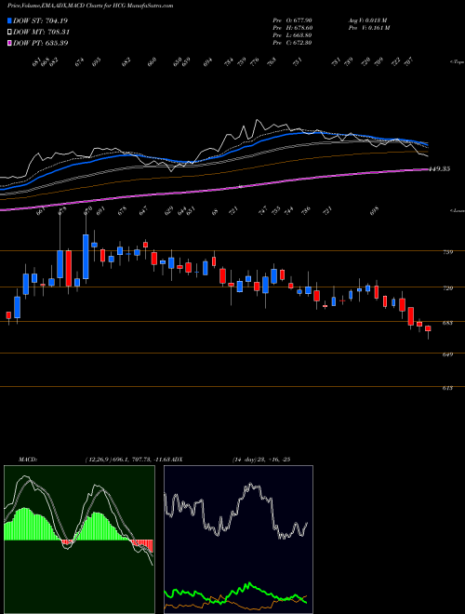Click the Avg V: 0.013 M value
The image size is (465, 614).
click(x=367, y=20)
